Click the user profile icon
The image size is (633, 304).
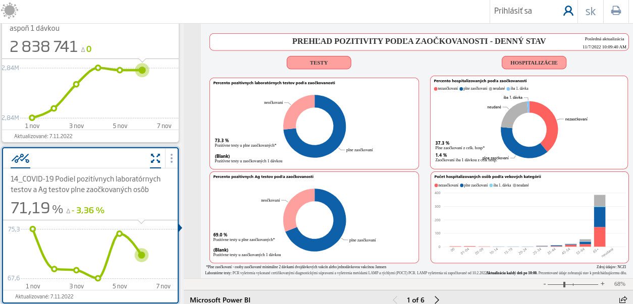[x=568, y=11]
